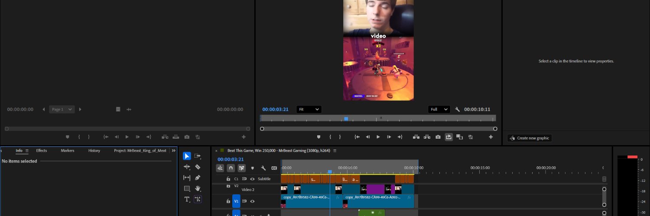This screenshot has width=650, height=216.
Task: Open Timeline display settings wrench
Action: 263,168
